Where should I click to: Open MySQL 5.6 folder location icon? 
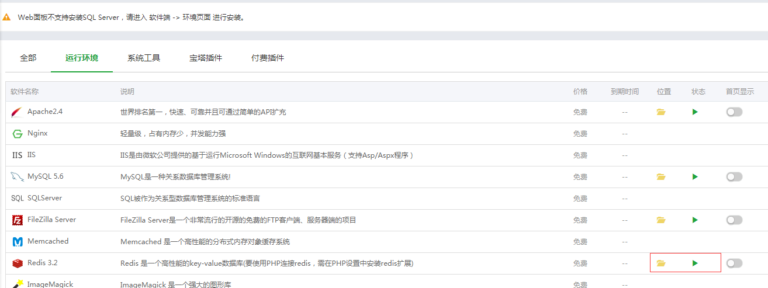[x=661, y=177]
